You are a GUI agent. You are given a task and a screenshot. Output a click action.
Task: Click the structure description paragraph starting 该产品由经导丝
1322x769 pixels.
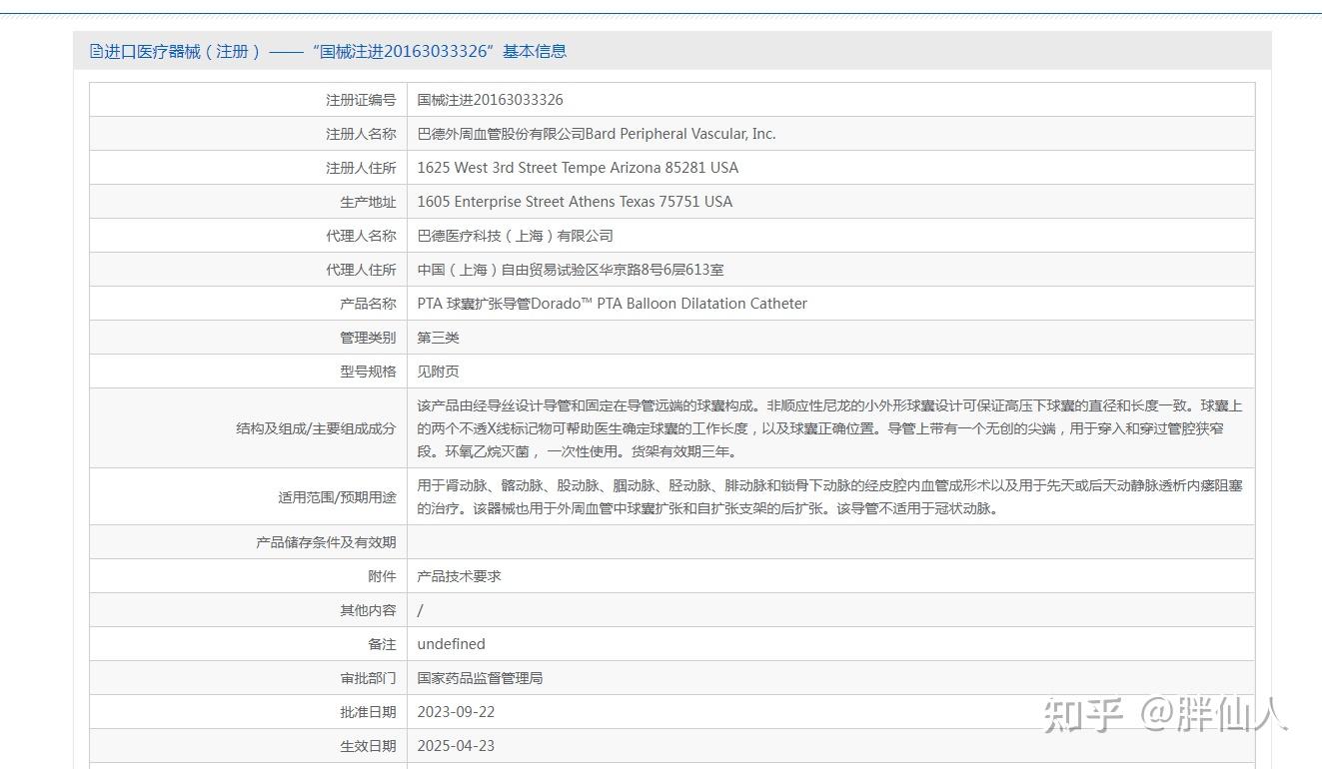point(829,428)
